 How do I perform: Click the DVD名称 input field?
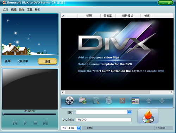point(103,120)
